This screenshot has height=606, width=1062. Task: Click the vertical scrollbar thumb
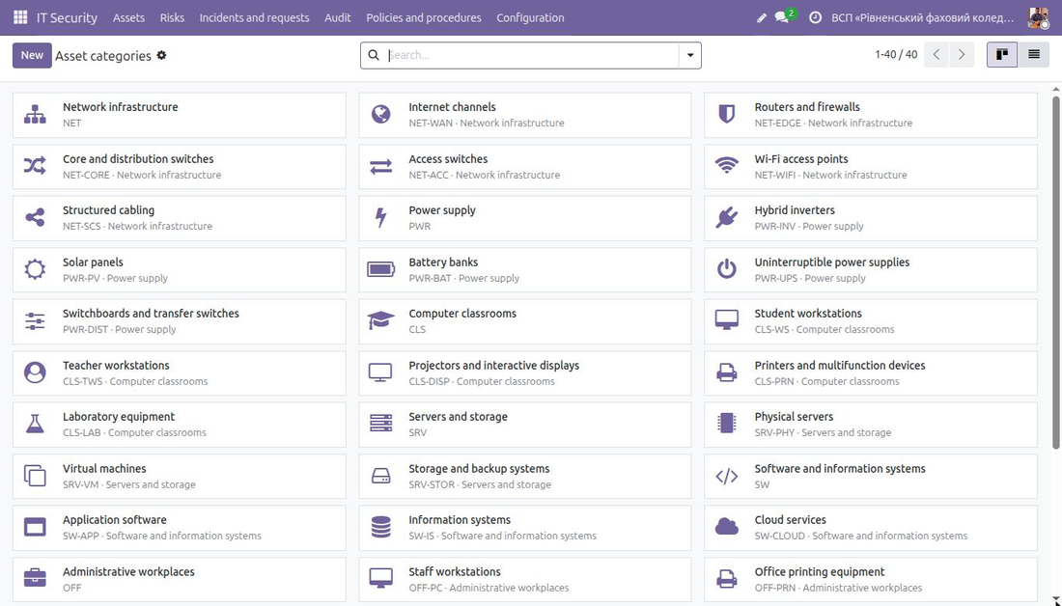1056,272
